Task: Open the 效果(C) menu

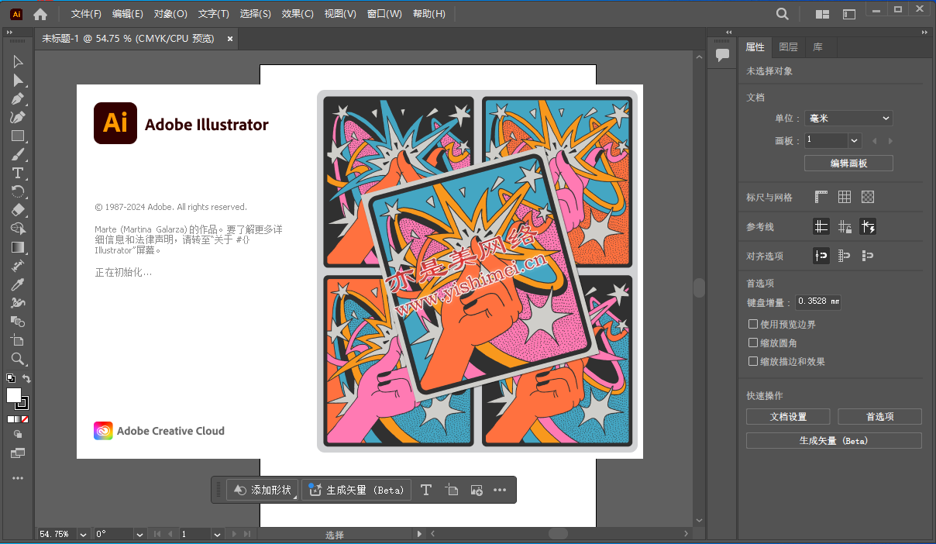Action: pyautogui.click(x=298, y=14)
